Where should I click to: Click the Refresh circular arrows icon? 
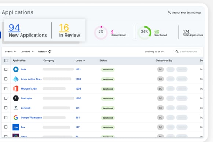pos(50,52)
